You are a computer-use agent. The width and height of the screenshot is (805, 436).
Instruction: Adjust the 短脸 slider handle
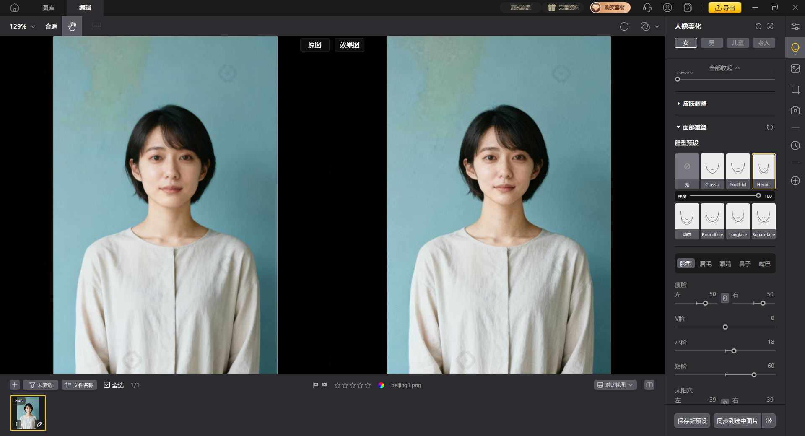(x=754, y=375)
